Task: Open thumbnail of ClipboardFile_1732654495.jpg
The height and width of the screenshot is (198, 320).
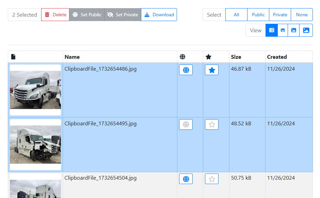Action: pos(35,144)
